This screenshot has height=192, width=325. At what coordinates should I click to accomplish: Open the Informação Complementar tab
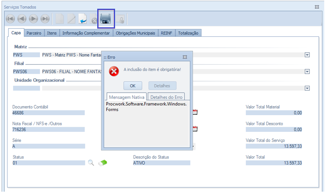(86, 33)
